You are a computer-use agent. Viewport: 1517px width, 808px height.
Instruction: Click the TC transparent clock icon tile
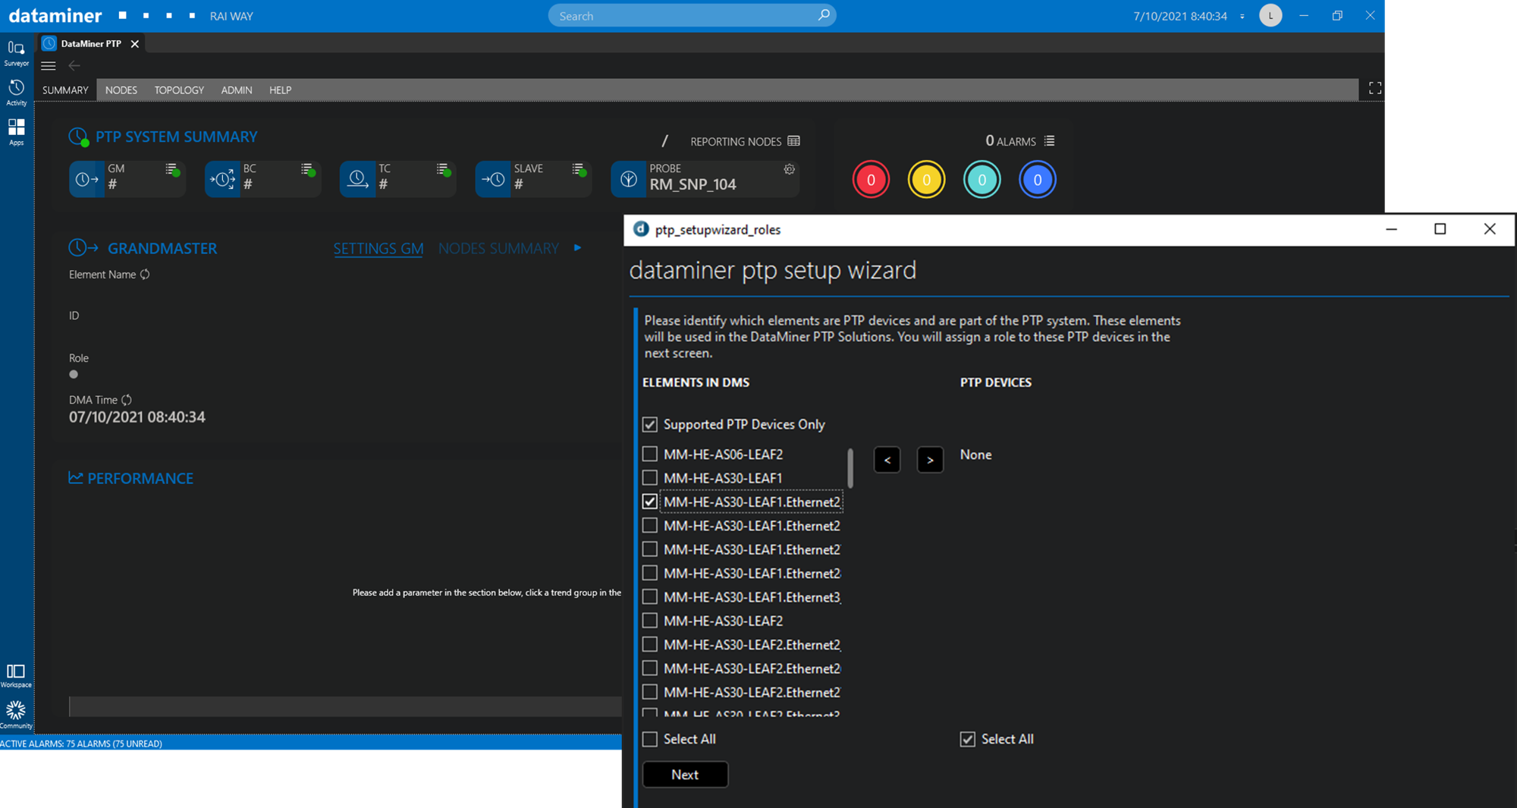click(357, 179)
